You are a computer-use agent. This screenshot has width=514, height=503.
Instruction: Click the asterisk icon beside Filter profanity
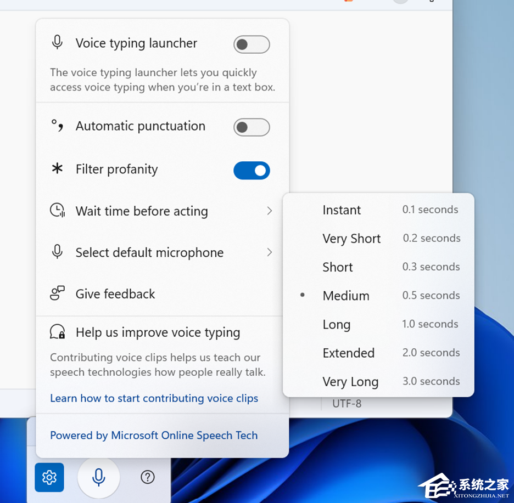57,168
